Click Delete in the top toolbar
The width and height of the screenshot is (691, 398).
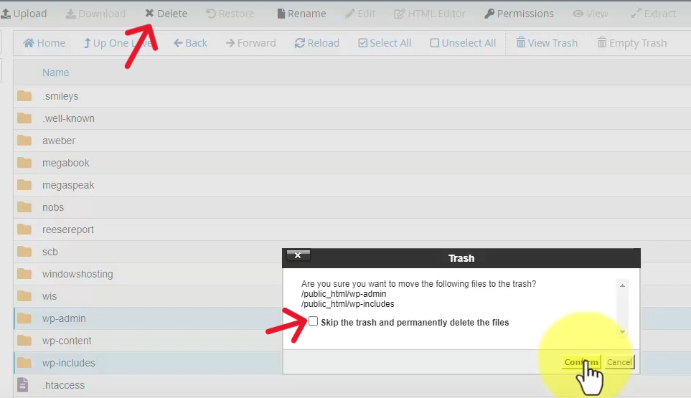pos(166,14)
